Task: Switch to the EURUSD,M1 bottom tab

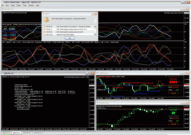Action: pyautogui.click(x=27, y=133)
